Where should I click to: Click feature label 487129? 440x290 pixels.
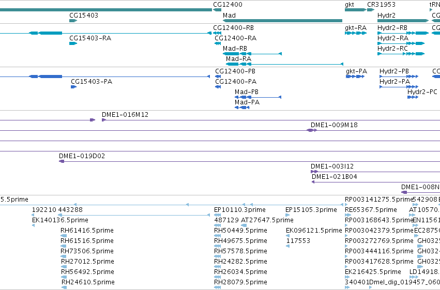226,220
